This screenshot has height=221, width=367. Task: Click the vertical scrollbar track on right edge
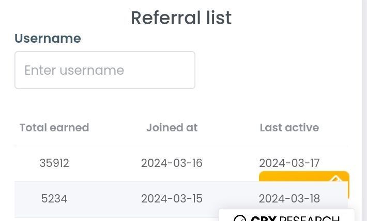pyautogui.click(x=364, y=110)
